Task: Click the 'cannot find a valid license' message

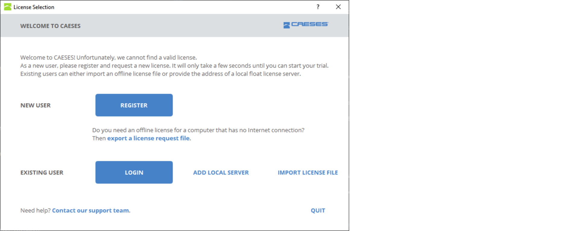Action: pyautogui.click(x=109, y=57)
